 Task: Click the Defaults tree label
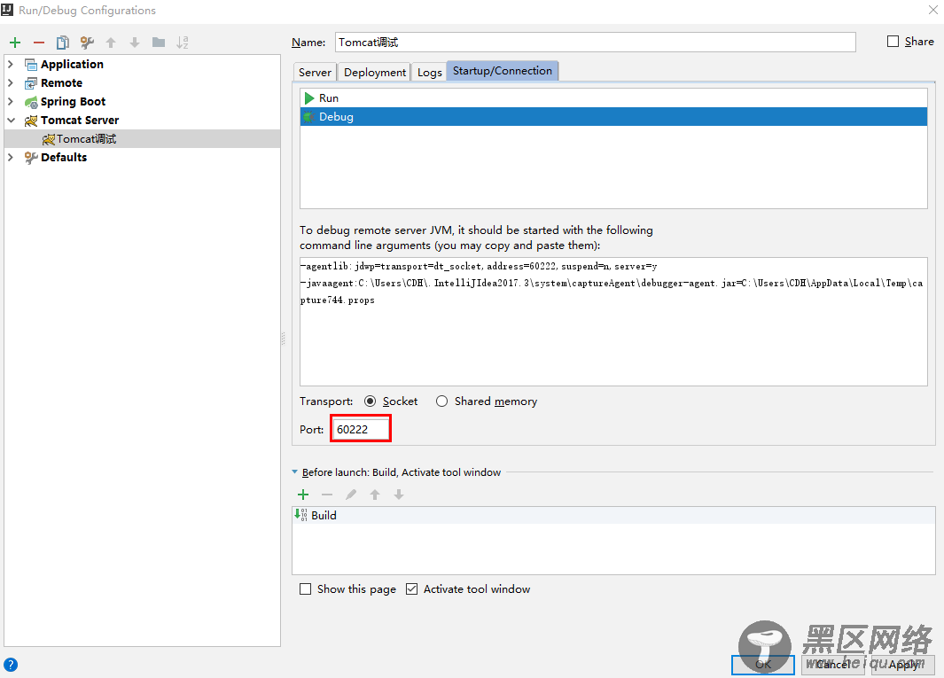pos(64,158)
